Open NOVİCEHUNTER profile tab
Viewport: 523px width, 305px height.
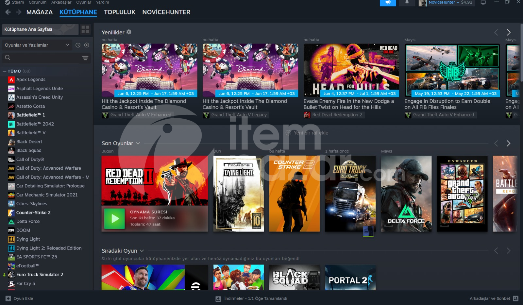pyautogui.click(x=166, y=12)
